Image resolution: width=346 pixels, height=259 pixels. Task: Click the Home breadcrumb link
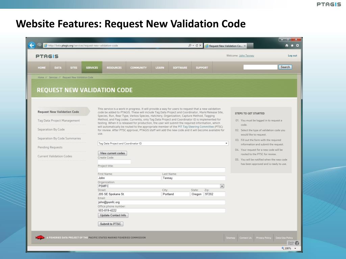pyautogui.click(x=41, y=77)
